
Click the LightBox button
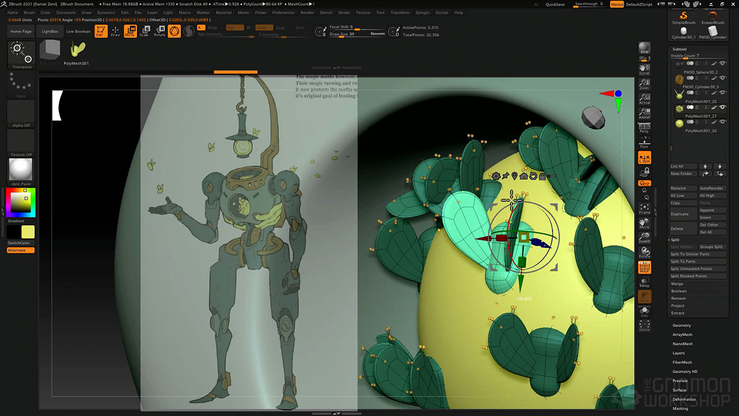pyautogui.click(x=50, y=31)
